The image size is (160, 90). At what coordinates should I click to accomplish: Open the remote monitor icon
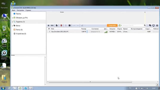(x=153, y=25)
